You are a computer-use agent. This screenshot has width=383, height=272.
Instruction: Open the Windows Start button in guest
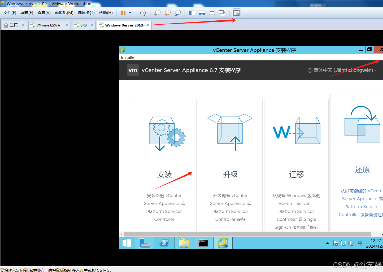[x=127, y=243]
